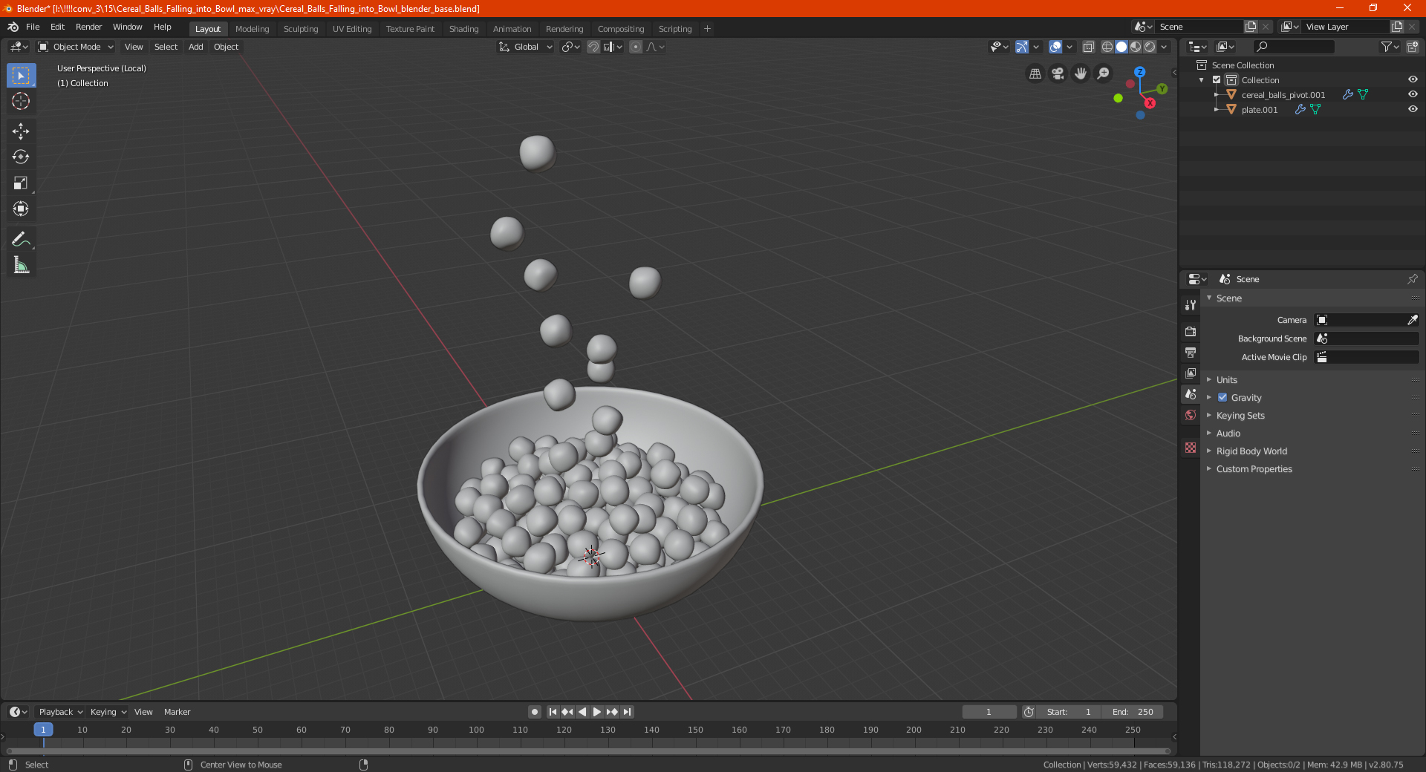Choose the Move tool
1426x772 pixels.
(x=21, y=131)
